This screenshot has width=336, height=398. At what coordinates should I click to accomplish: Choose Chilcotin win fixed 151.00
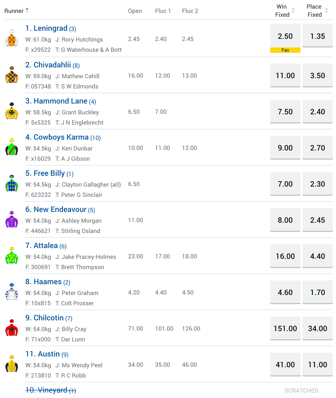click(x=285, y=328)
